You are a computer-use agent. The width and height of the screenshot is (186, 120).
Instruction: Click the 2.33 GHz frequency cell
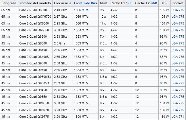[x=63, y=36]
